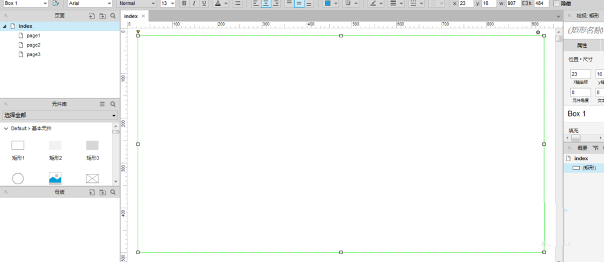The image size is (604, 262).
Task: Select the image widget from library
Action: pyautogui.click(x=55, y=178)
